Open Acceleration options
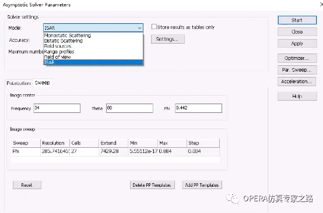This screenshot has height=213, width=323. (297, 81)
